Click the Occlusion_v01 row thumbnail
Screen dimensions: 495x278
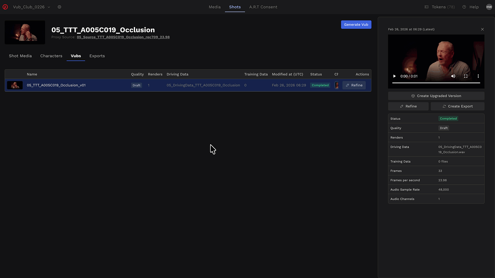(x=15, y=85)
